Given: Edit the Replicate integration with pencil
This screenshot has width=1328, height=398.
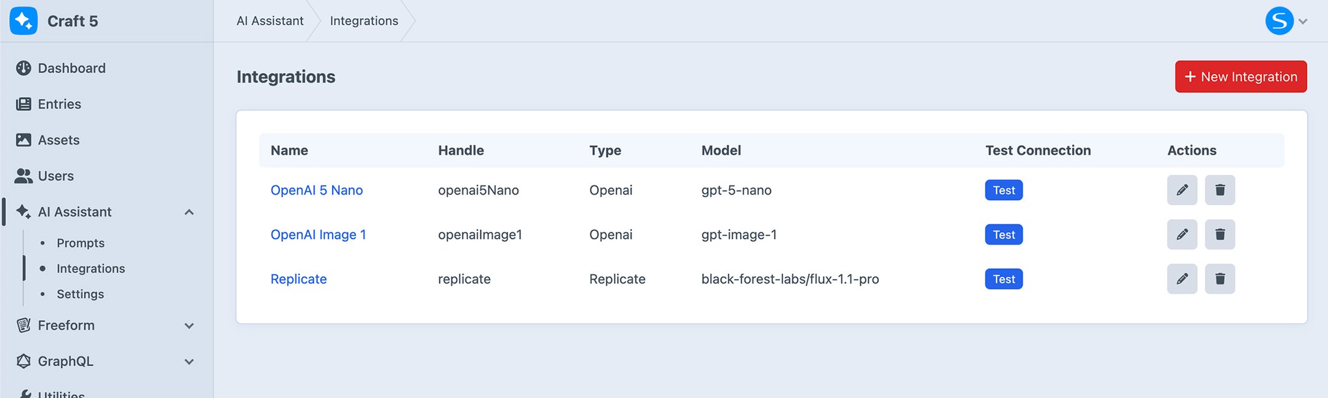Looking at the screenshot, I should coord(1182,279).
